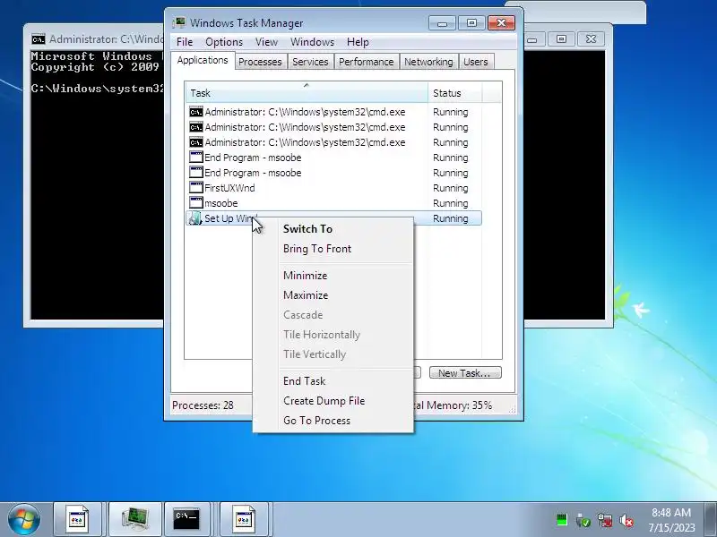Select the first End Program - msoobe row

pos(333,158)
